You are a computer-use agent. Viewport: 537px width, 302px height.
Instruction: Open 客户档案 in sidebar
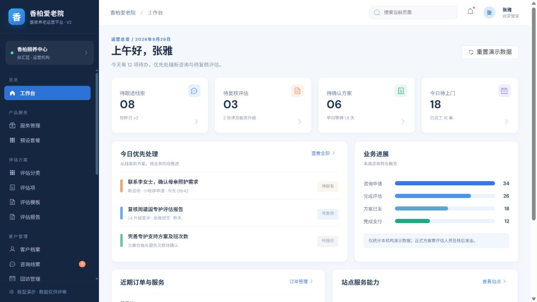coord(48,249)
